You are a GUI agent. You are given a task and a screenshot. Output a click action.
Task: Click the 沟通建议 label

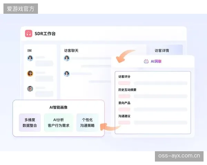click(x=124, y=116)
